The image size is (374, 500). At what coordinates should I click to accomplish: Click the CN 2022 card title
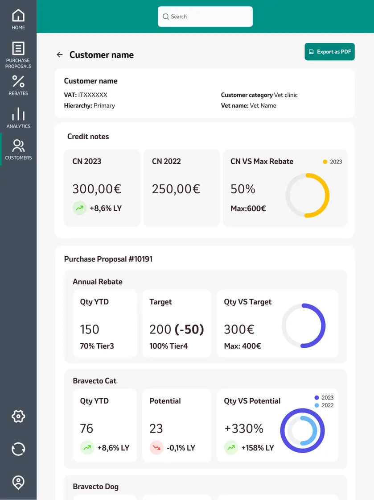click(x=166, y=161)
